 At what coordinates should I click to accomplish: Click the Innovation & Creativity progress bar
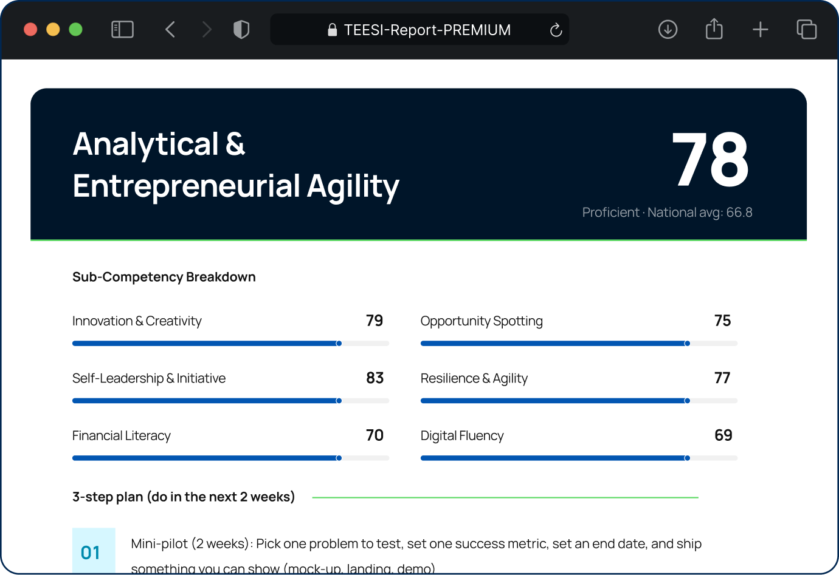tap(230, 344)
